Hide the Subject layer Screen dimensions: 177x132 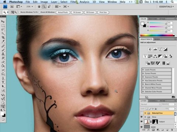[x=142, y=121]
